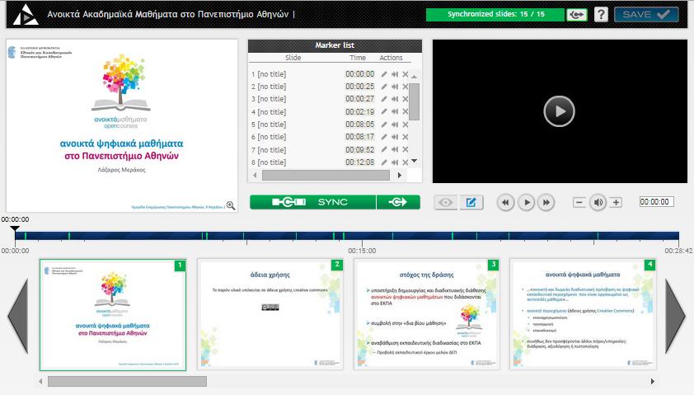The width and height of the screenshot is (694, 395).
Task: Jump to marker 4 at 00:02:19
Action: pos(395,112)
